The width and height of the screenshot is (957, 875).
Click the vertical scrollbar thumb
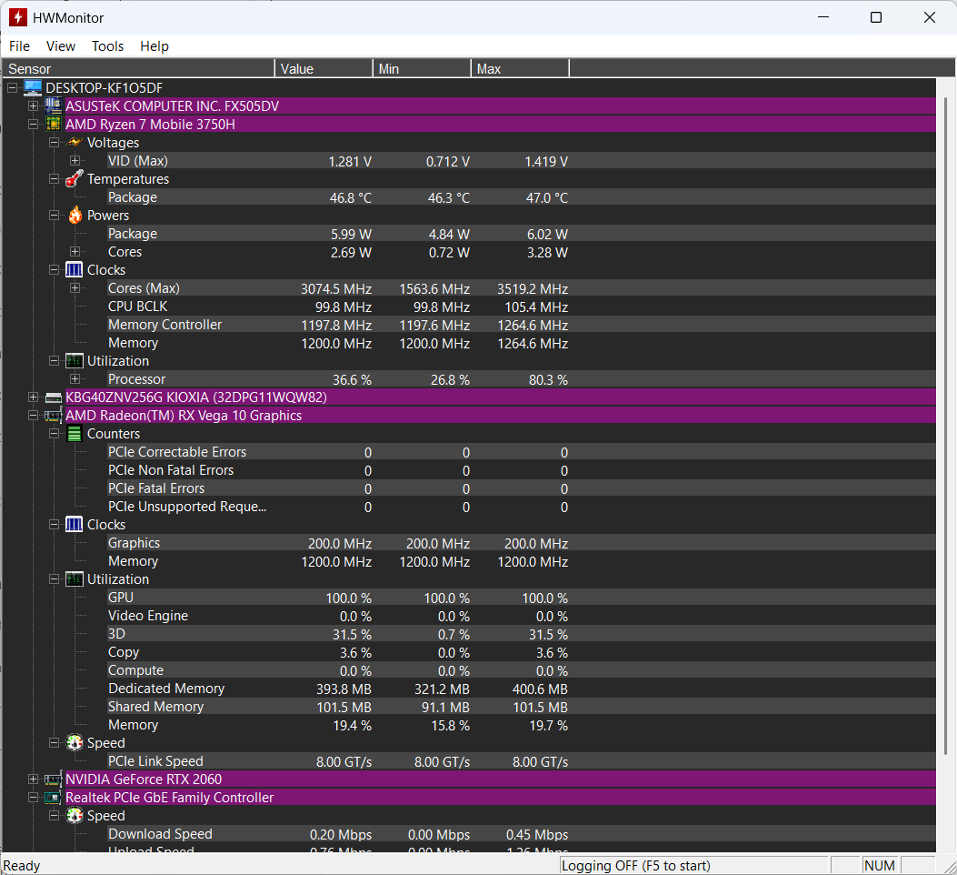pyautogui.click(x=946, y=427)
